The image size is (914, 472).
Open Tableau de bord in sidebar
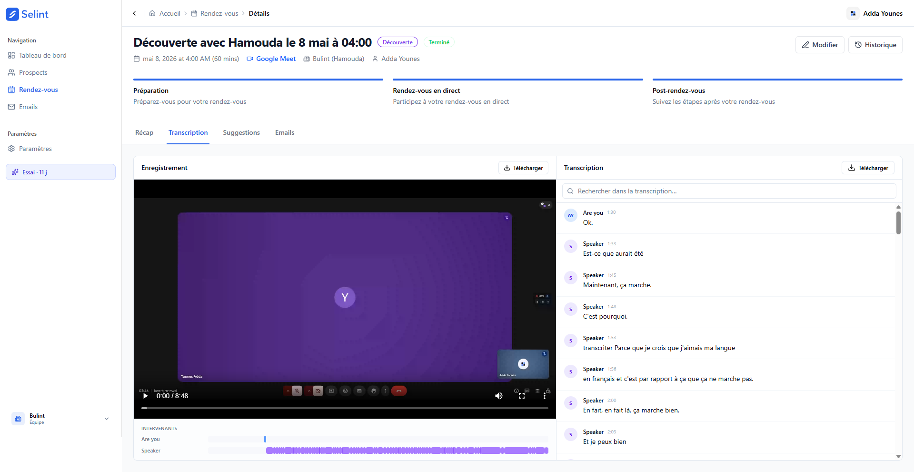point(61,55)
